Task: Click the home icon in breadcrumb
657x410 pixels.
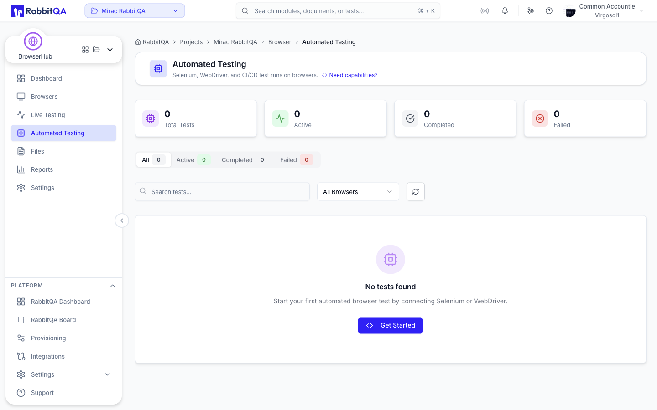Action: coord(138,42)
